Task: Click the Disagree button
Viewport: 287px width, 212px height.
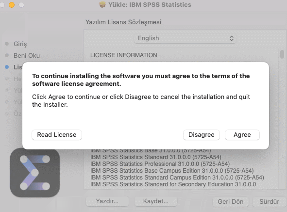Action: tap(202, 135)
